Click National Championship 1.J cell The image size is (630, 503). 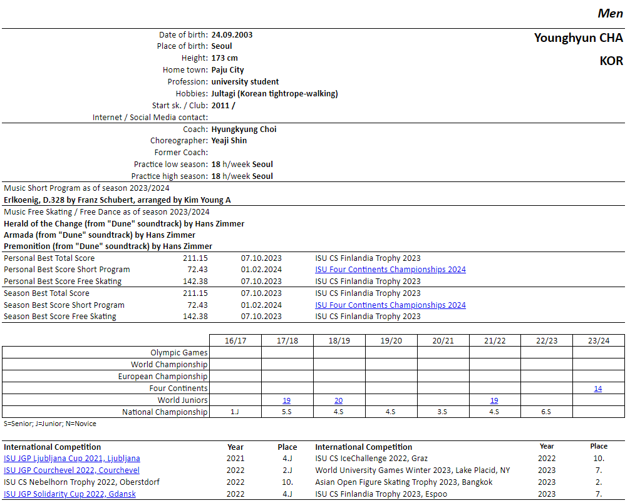click(235, 412)
